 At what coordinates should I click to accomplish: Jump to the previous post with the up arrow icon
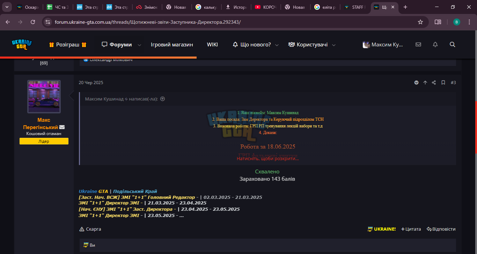click(x=425, y=83)
